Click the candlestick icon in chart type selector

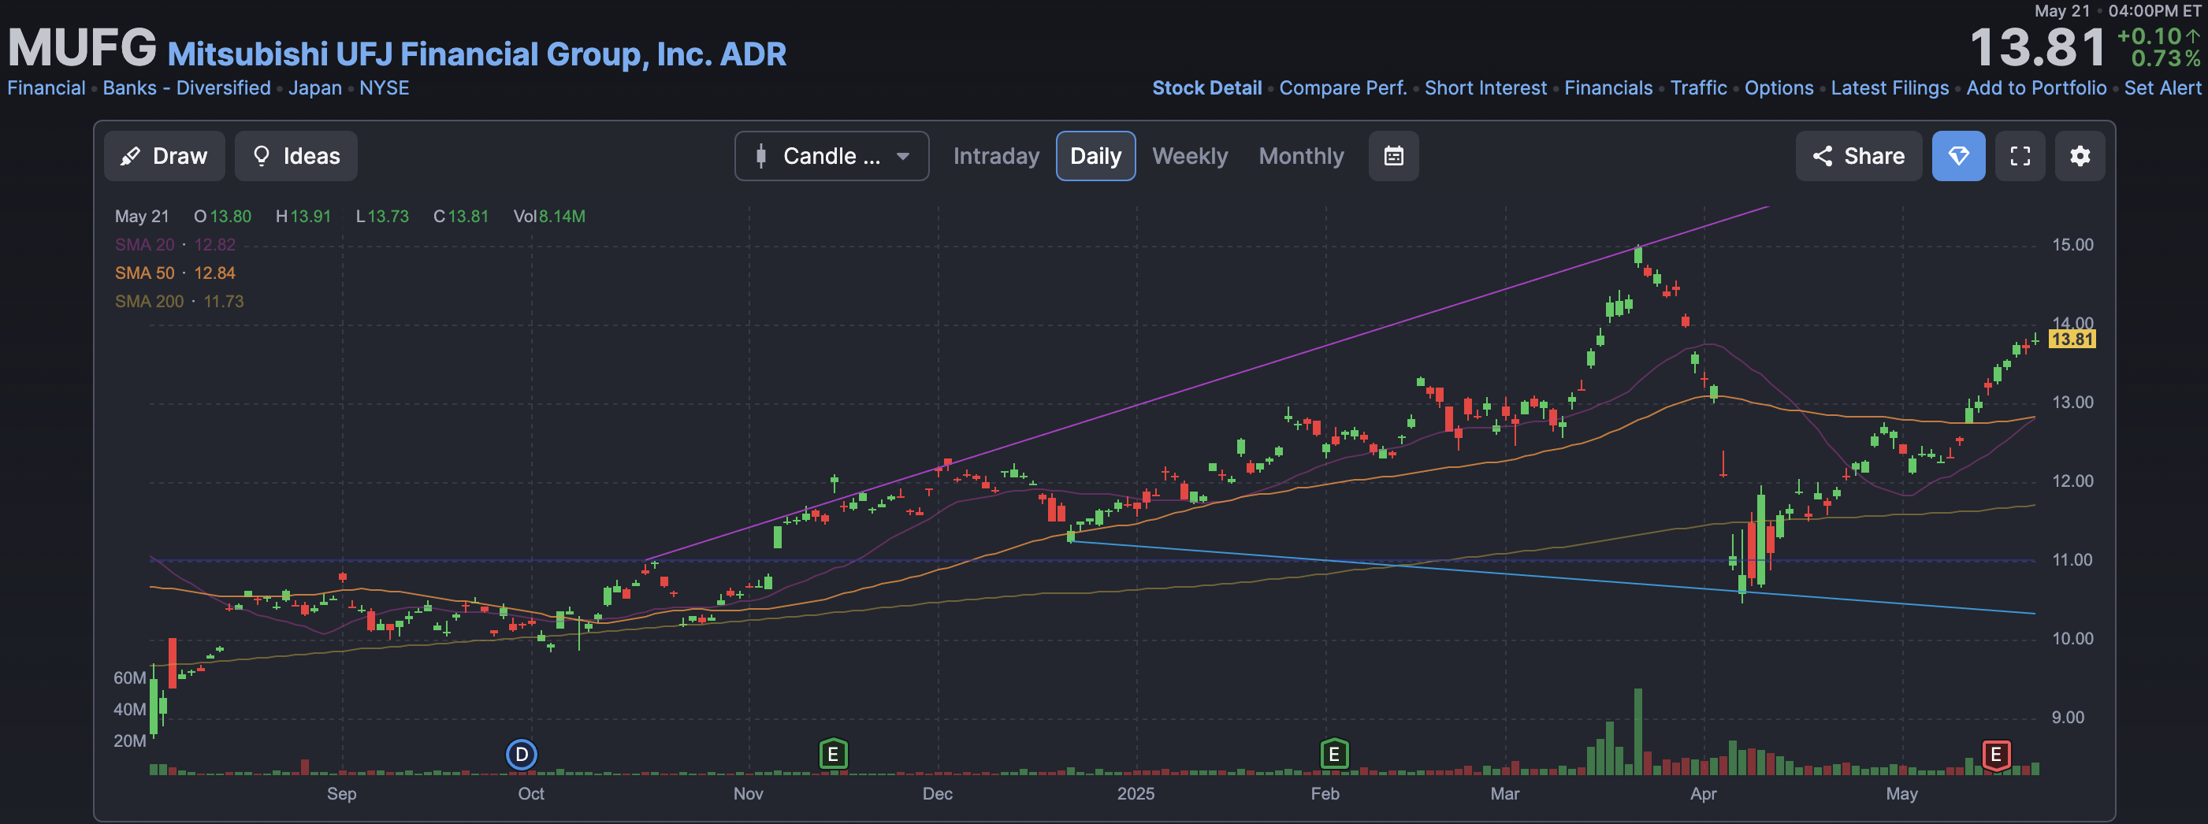(x=760, y=156)
